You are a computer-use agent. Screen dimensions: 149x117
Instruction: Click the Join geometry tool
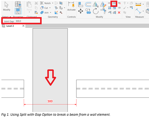click(44, 13)
